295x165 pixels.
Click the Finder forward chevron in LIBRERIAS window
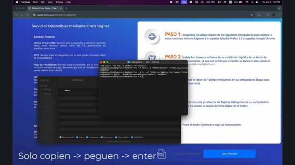coord(67,80)
